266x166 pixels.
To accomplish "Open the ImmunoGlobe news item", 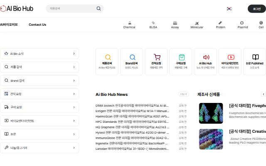I will tap(132, 138).
